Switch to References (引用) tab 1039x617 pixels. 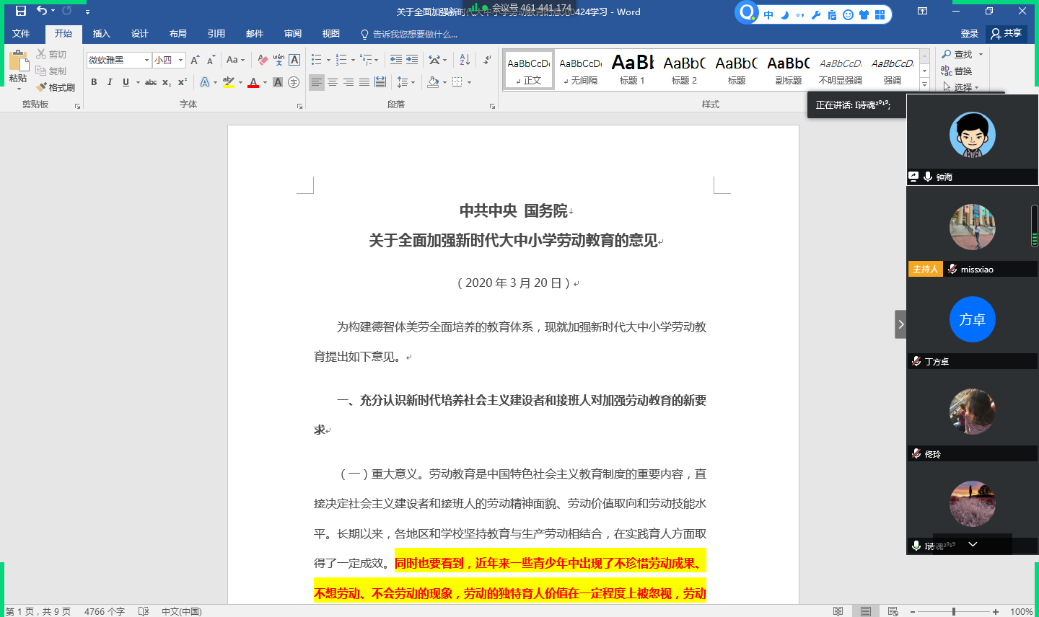pyautogui.click(x=216, y=34)
